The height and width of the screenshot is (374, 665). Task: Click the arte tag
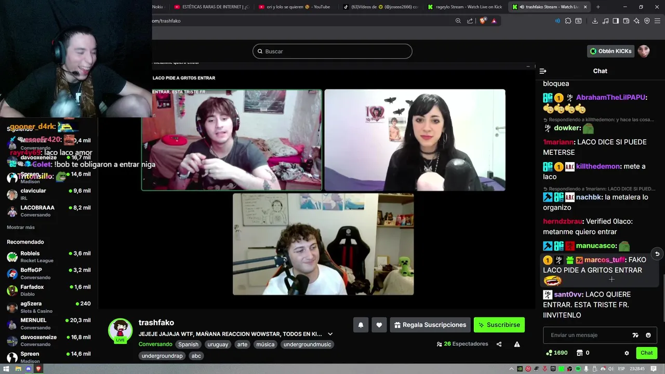click(x=242, y=344)
